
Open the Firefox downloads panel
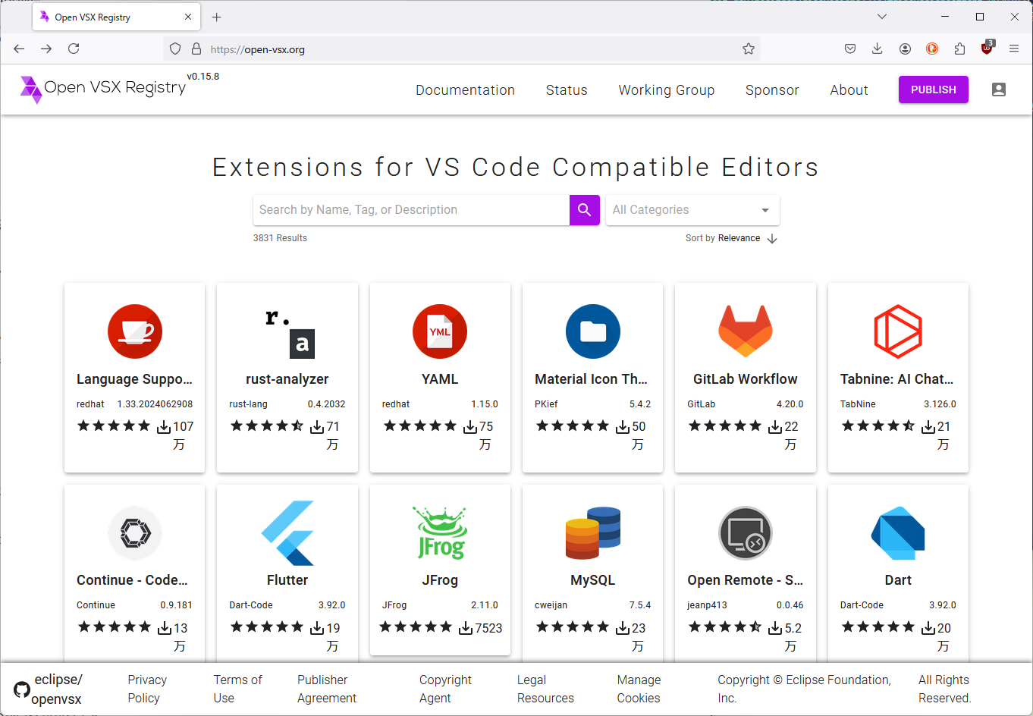(x=878, y=49)
